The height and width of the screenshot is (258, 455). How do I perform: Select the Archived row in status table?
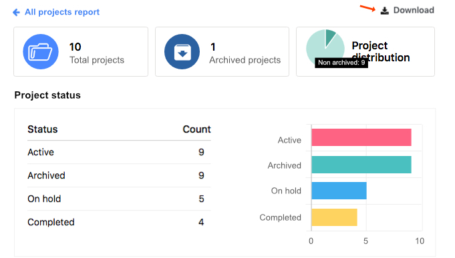(119, 175)
